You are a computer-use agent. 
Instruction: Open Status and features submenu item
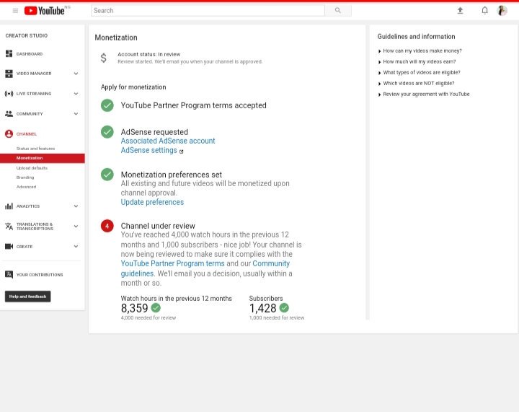tap(36, 149)
